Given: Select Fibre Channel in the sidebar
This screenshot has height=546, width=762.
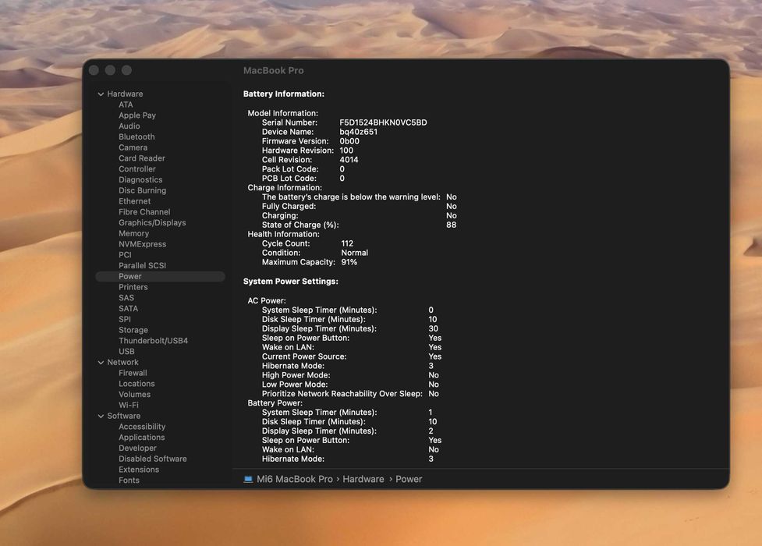Looking at the screenshot, I should pyautogui.click(x=144, y=211).
